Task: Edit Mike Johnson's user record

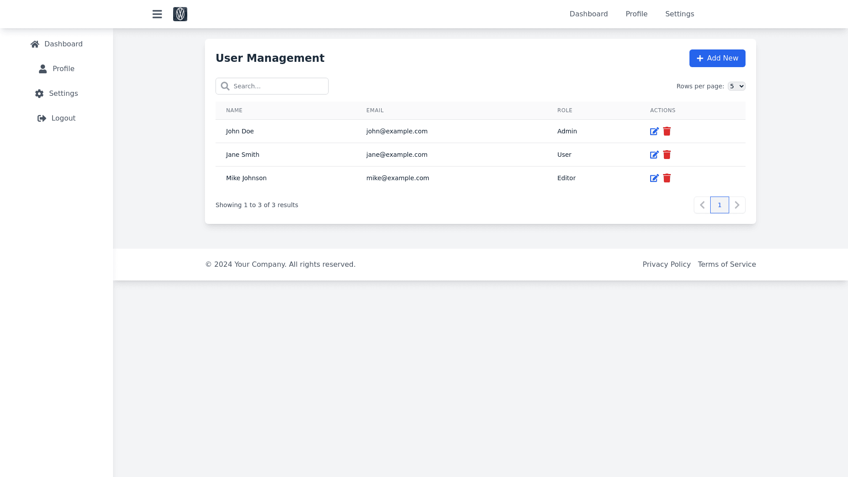Action: (654, 178)
